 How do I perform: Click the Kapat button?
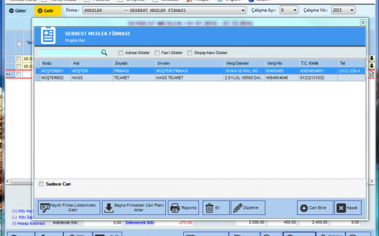click(348, 207)
